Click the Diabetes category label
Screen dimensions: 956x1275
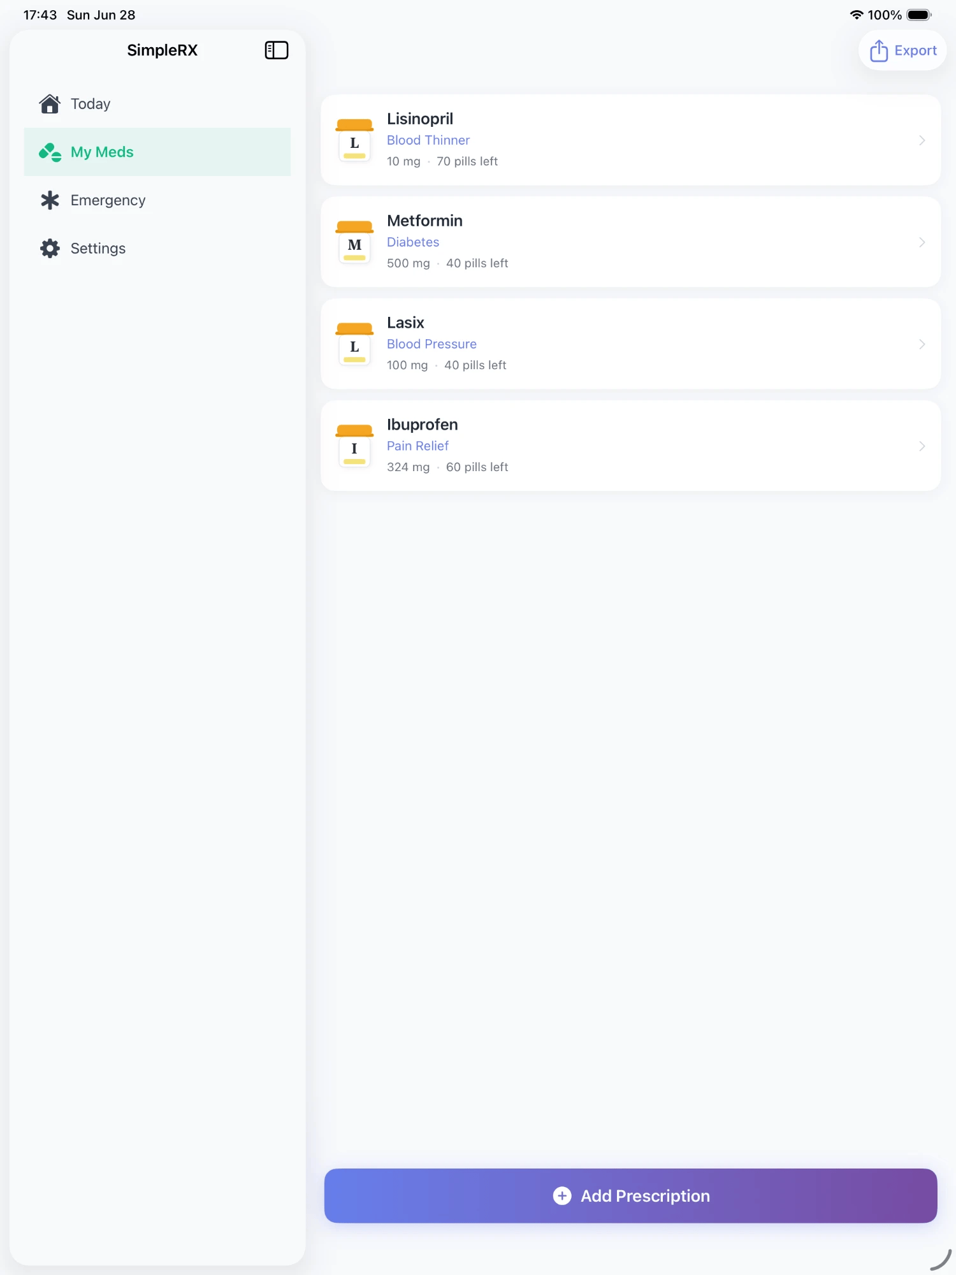[x=413, y=242]
